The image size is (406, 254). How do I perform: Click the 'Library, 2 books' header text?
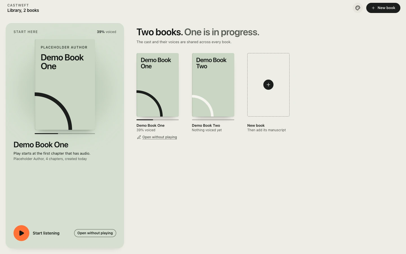click(x=23, y=10)
